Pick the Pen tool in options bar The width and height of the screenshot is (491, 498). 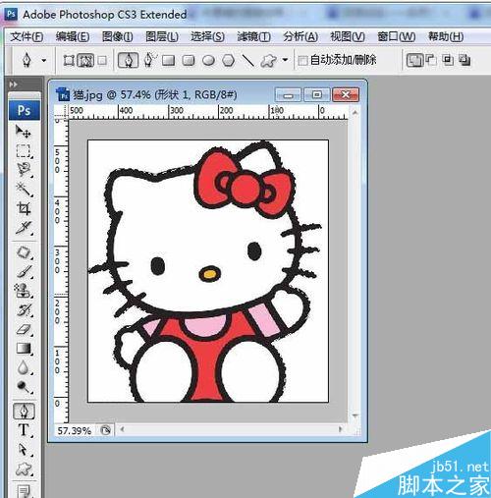pyautogui.click(x=128, y=60)
